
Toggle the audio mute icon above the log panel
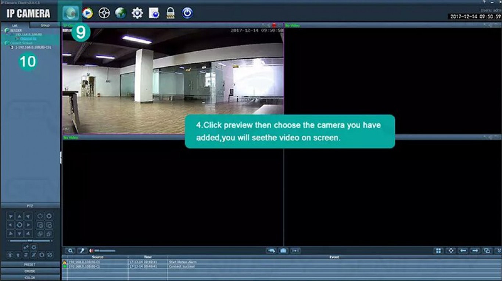point(92,250)
